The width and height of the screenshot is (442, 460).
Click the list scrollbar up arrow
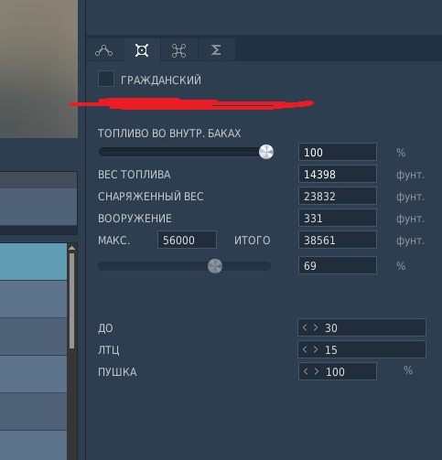point(71,248)
